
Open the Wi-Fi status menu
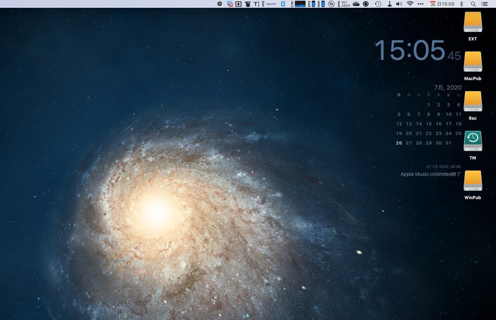(x=410, y=4)
